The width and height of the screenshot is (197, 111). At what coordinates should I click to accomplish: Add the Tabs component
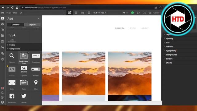click(24, 84)
